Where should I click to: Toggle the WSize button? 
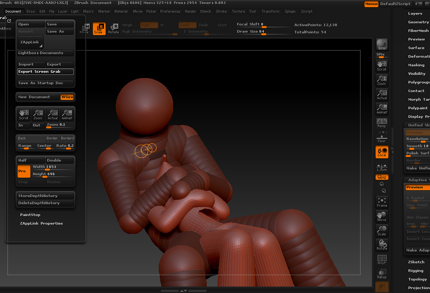[x=67, y=97]
